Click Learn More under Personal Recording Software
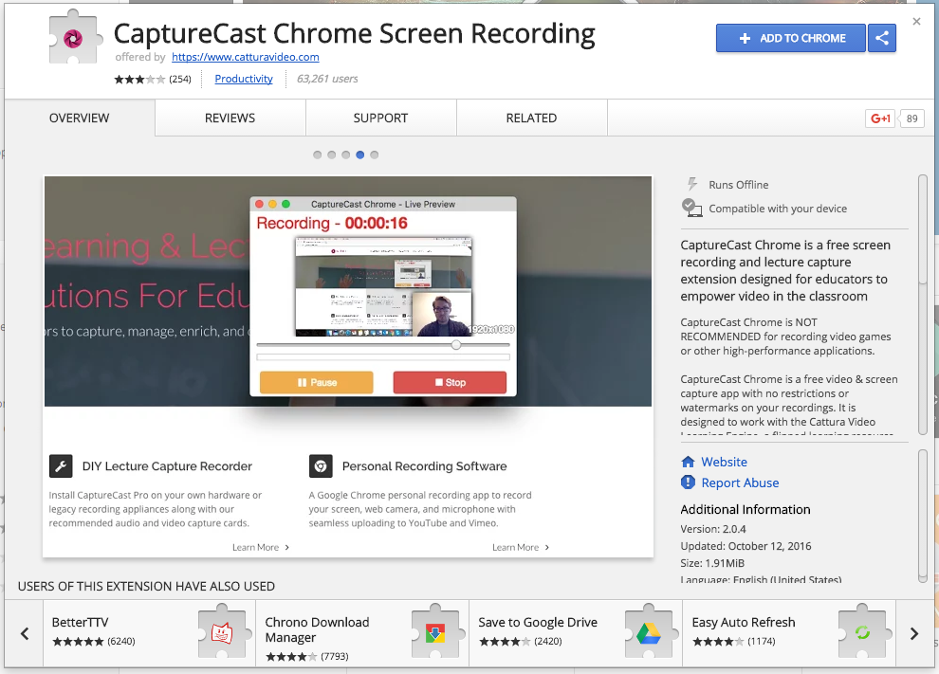This screenshot has width=939, height=674. [x=521, y=547]
